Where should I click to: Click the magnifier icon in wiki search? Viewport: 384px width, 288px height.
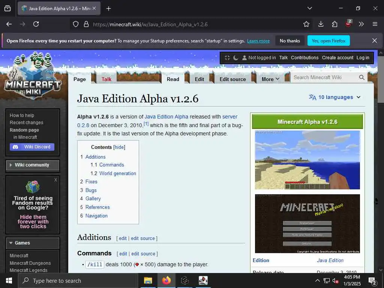(x=361, y=78)
